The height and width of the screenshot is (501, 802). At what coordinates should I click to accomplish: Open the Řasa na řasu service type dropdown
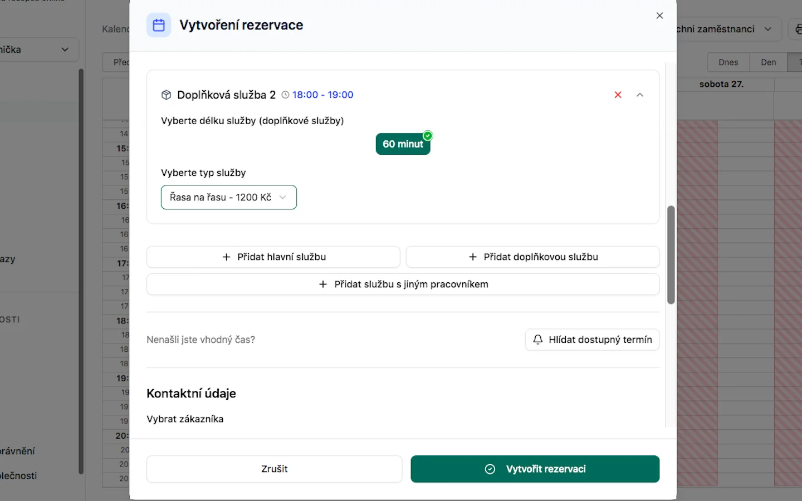coord(228,197)
